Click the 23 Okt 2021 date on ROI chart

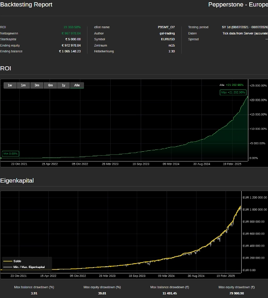[x=19, y=164]
